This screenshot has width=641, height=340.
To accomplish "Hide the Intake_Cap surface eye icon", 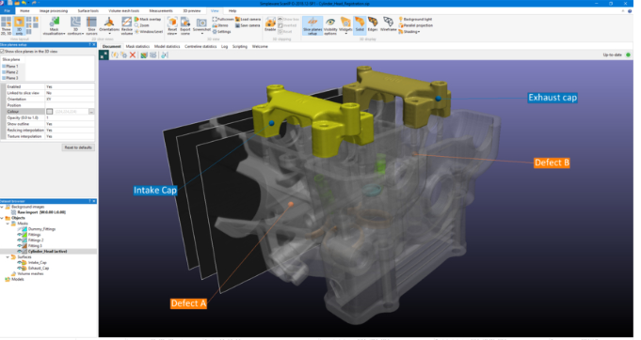I will pyautogui.click(x=19, y=263).
